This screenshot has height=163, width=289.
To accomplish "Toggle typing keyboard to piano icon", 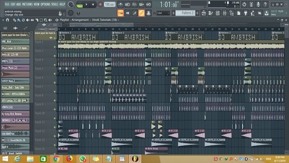I will click(x=121, y=13).
